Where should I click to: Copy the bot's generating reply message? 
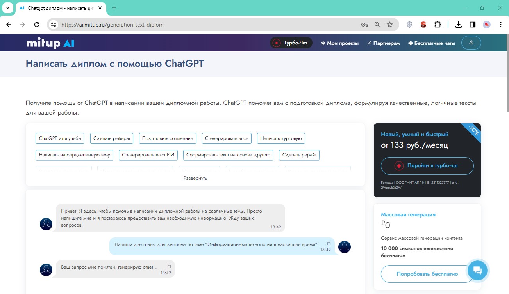pos(169,267)
